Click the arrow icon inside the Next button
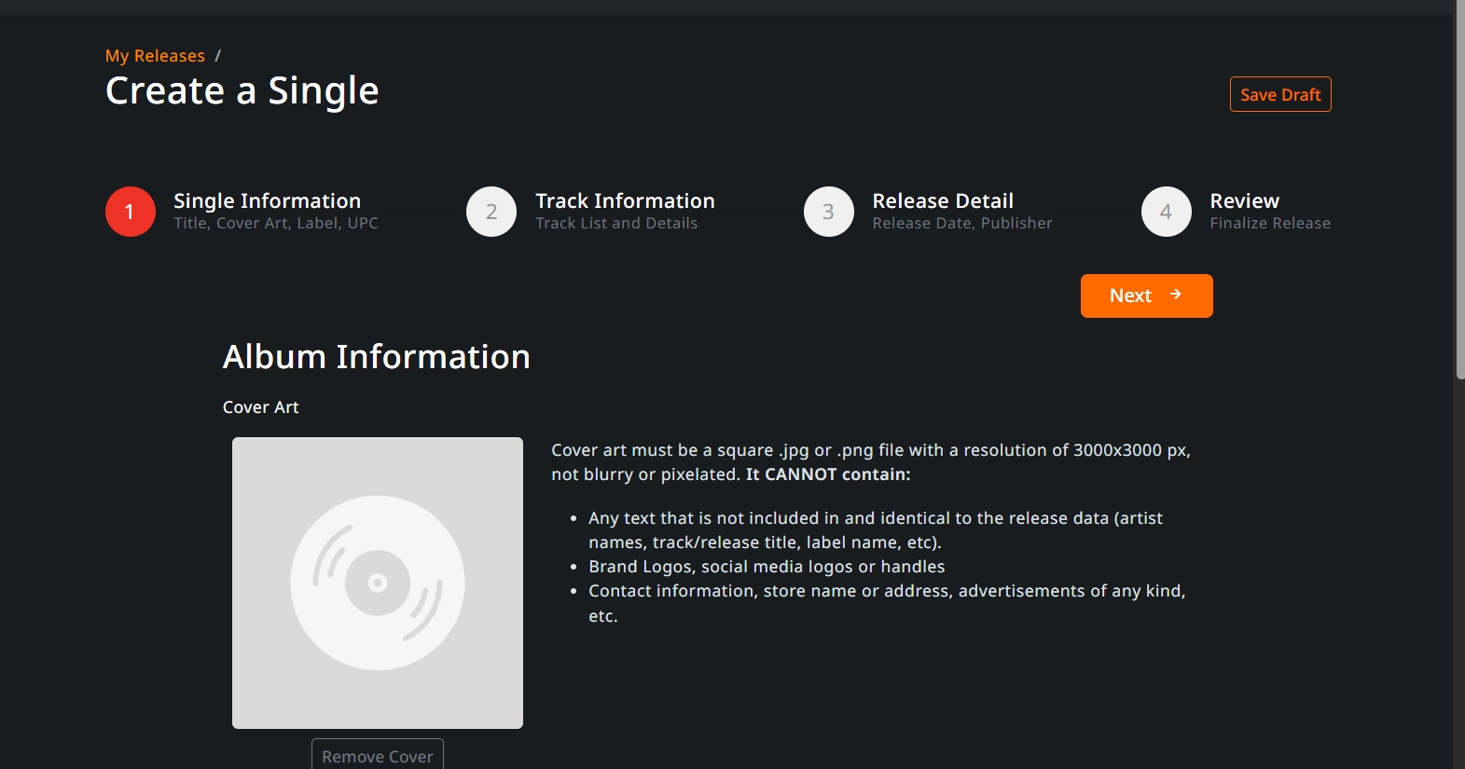1465x769 pixels. pyautogui.click(x=1176, y=295)
